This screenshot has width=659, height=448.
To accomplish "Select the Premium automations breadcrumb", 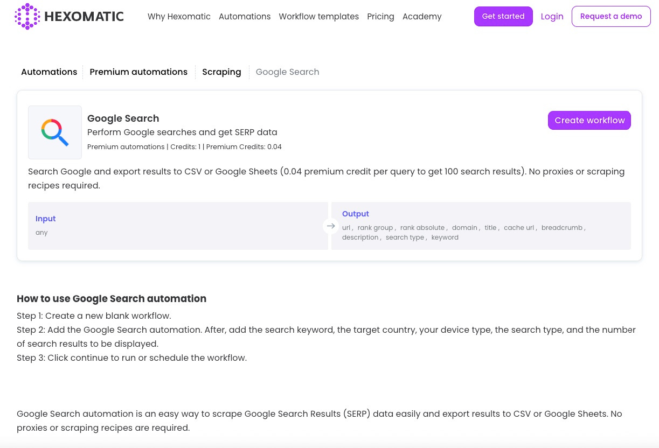I will point(138,72).
